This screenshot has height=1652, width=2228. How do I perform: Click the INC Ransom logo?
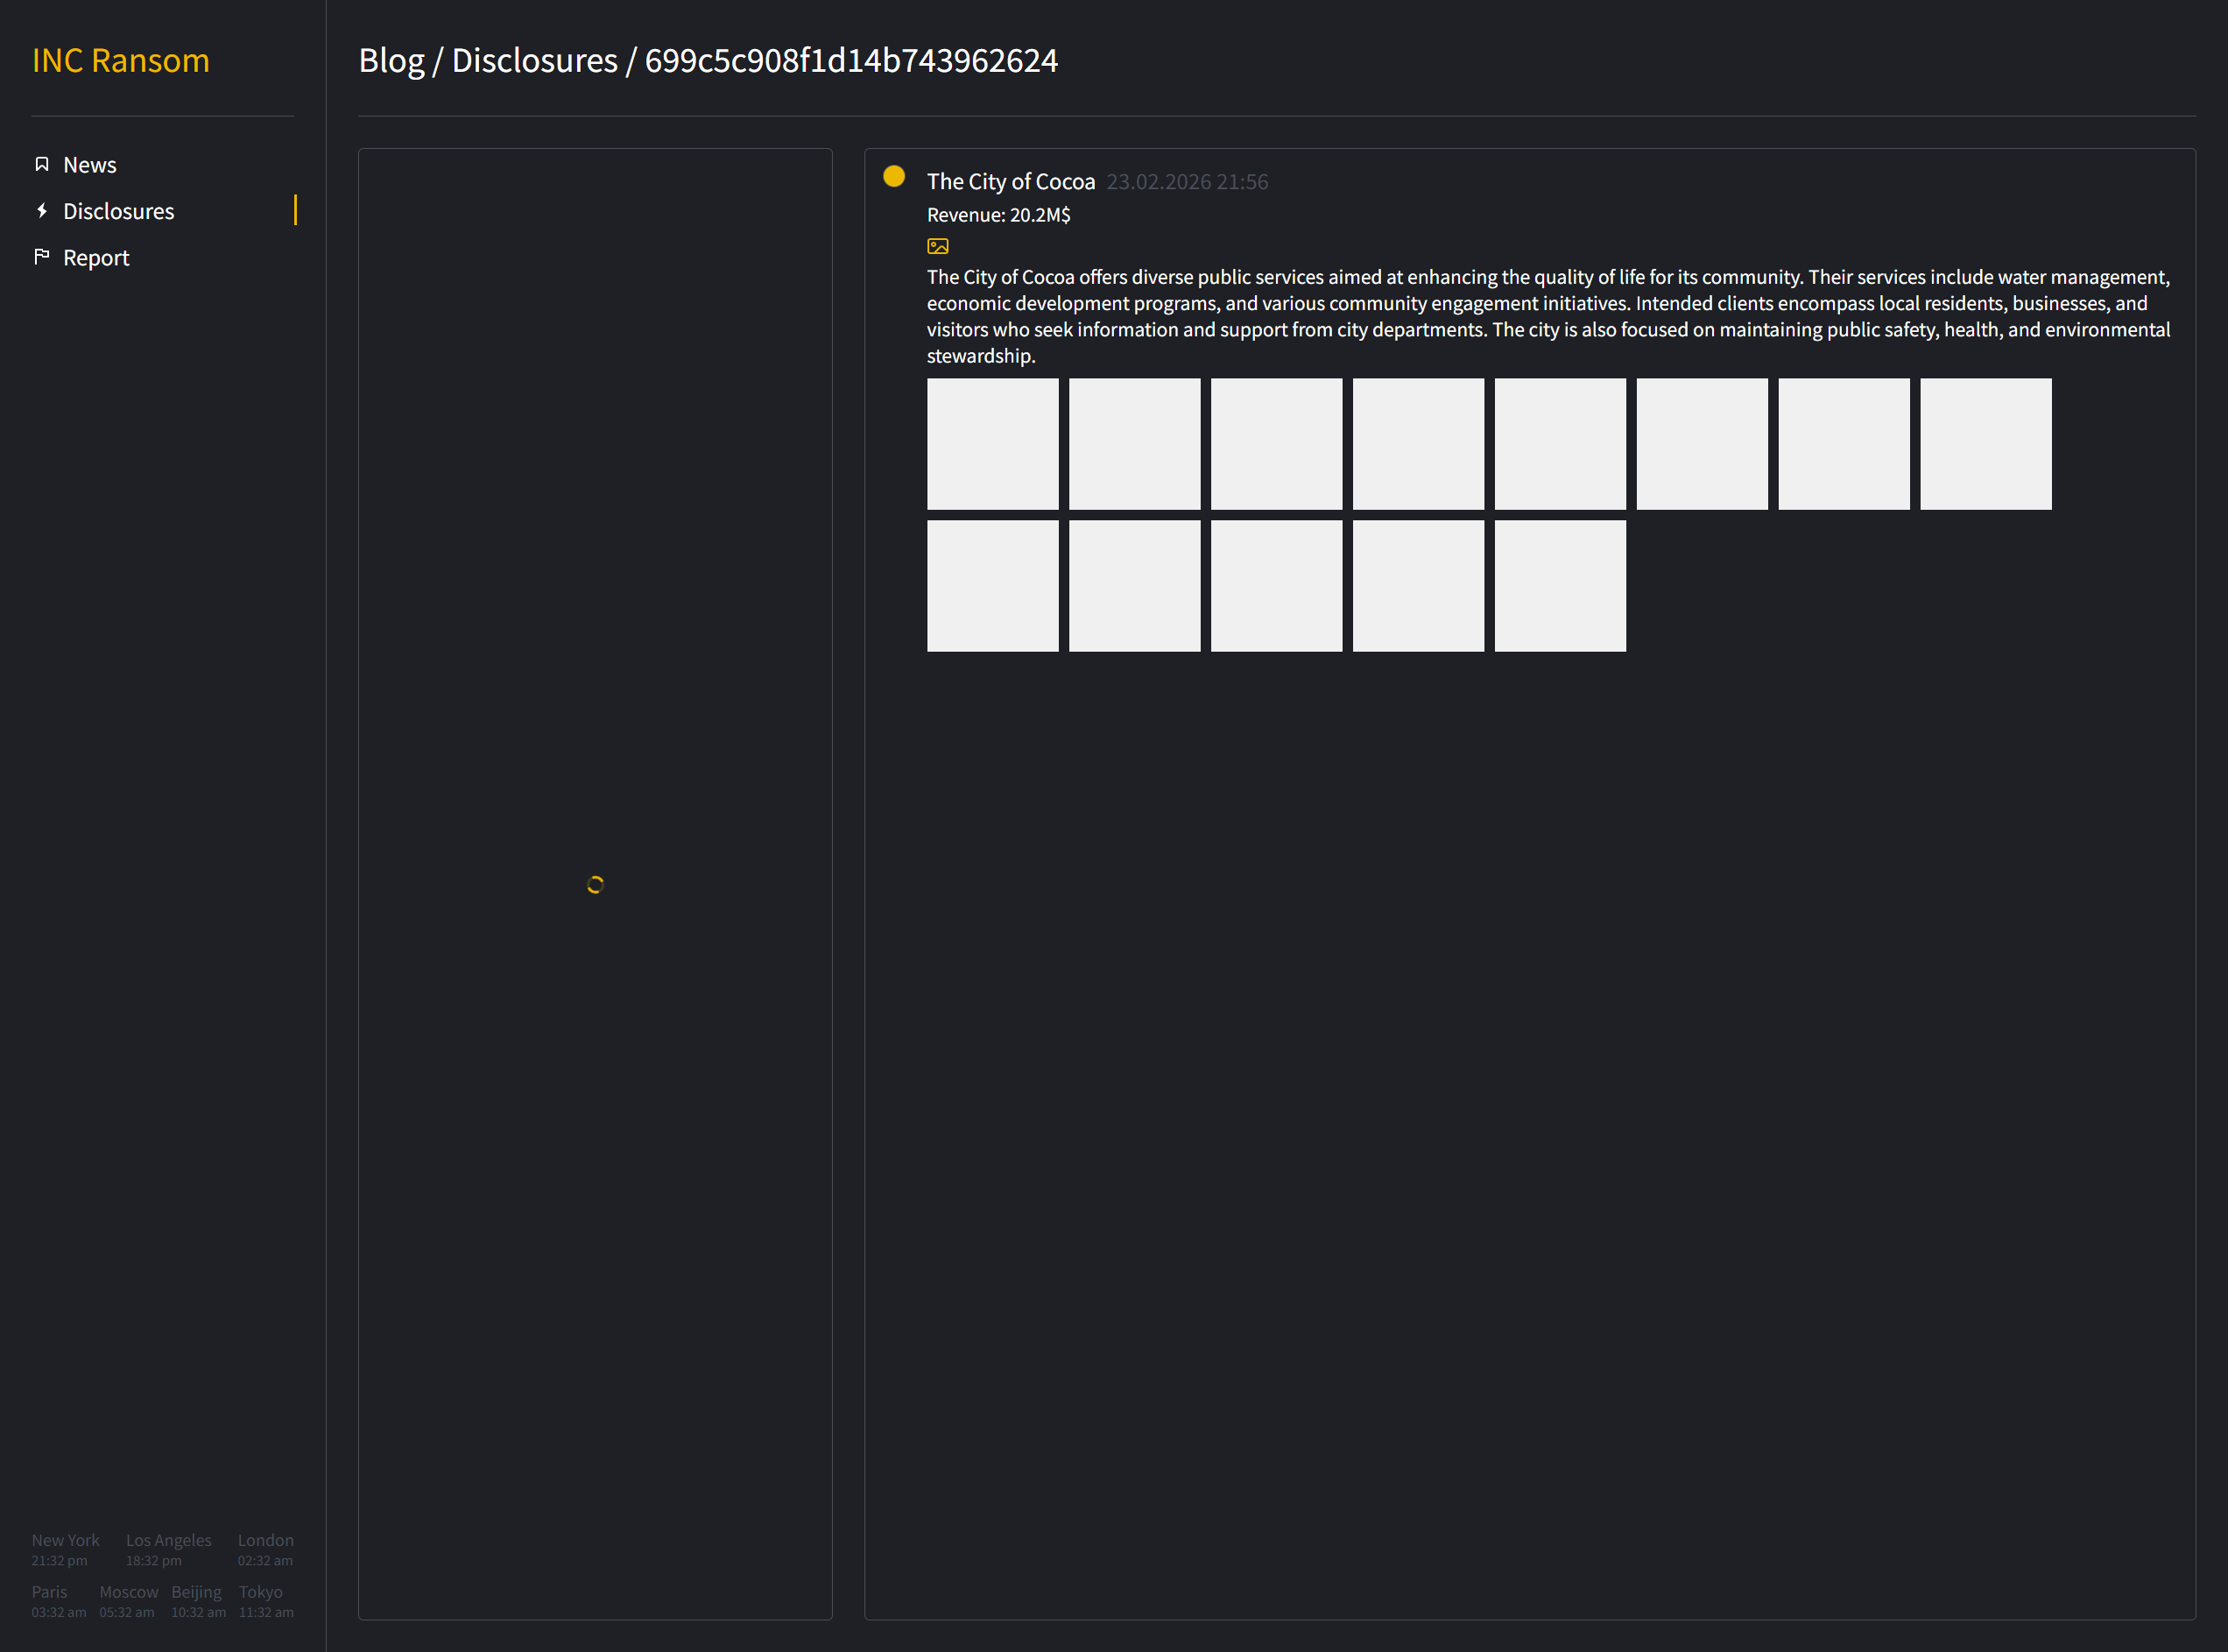pos(121,61)
